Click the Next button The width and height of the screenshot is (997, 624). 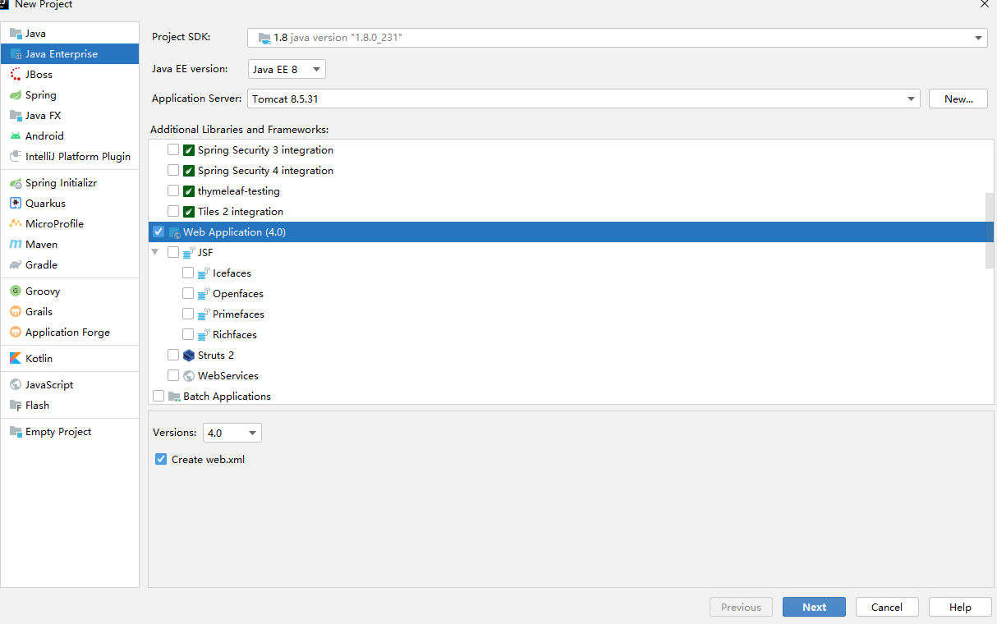(814, 607)
